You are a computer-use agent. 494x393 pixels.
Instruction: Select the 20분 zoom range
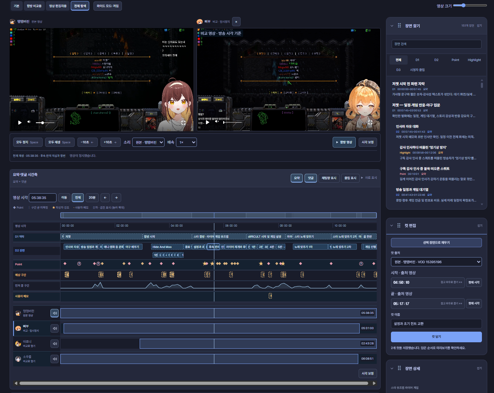click(92, 198)
